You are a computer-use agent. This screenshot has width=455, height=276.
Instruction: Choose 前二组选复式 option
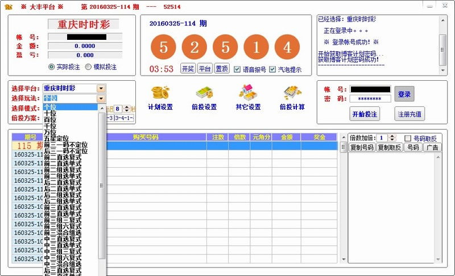[71, 170]
